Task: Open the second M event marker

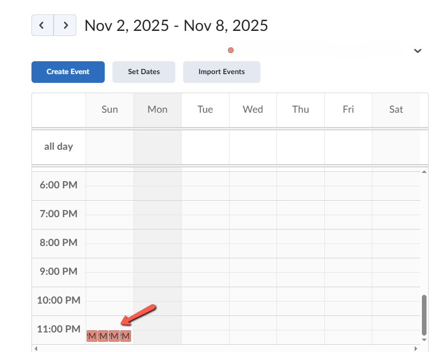Action: pyautogui.click(x=103, y=336)
